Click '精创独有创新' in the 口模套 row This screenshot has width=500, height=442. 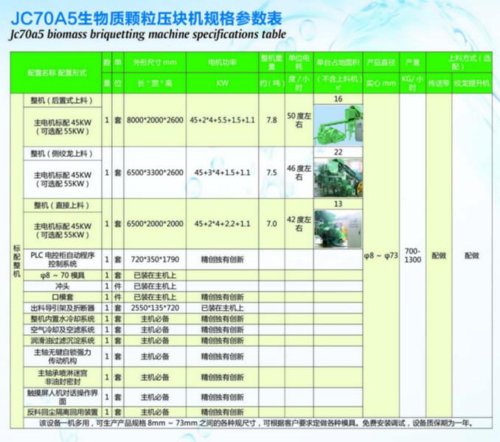(x=222, y=297)
